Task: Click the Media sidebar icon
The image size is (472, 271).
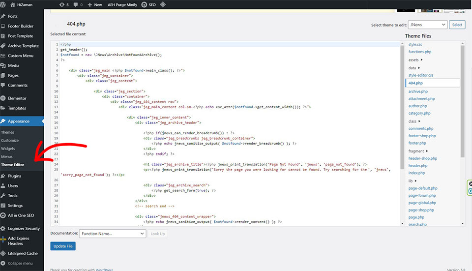Action: [3, 65]
